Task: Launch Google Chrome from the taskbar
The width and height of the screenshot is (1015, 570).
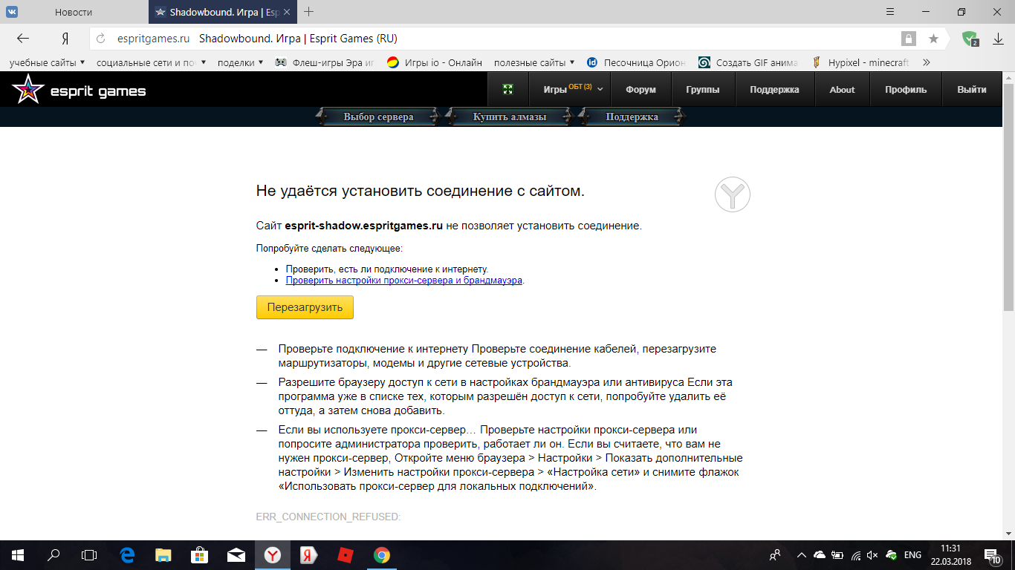Action: pos(382,554)
